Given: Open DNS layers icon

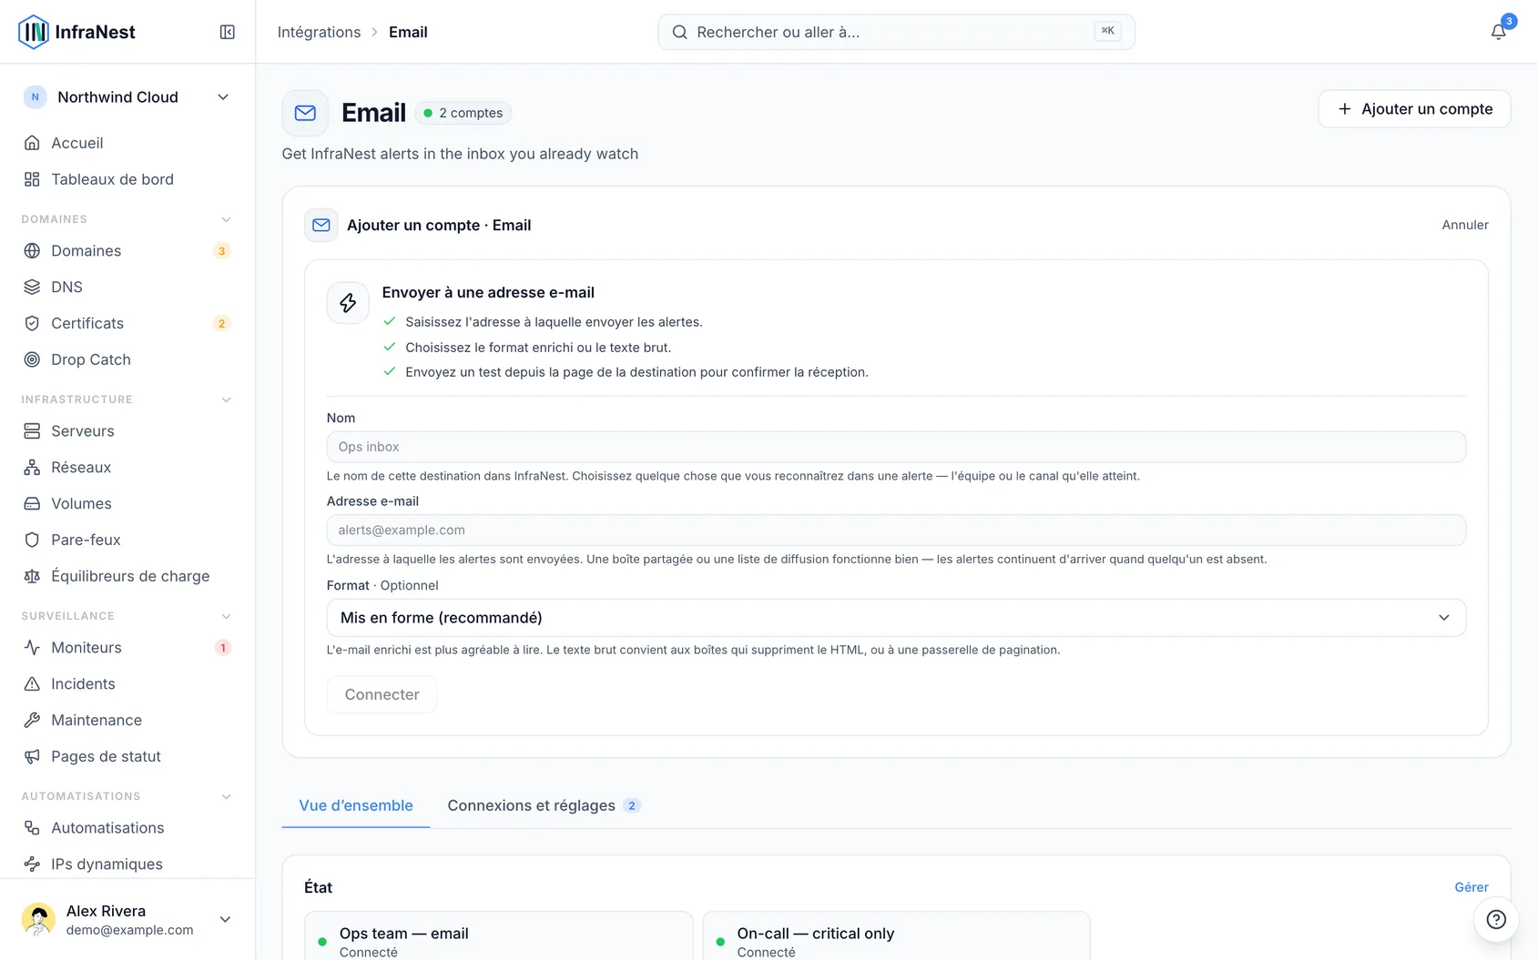Looking at the screenshot, I should [32, 287].
